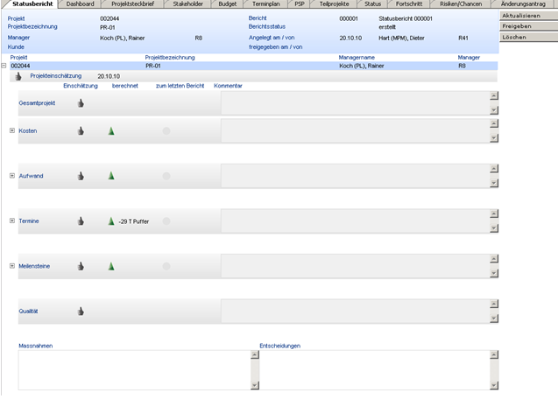Collapse project 002044 tree node

point(4,66)
